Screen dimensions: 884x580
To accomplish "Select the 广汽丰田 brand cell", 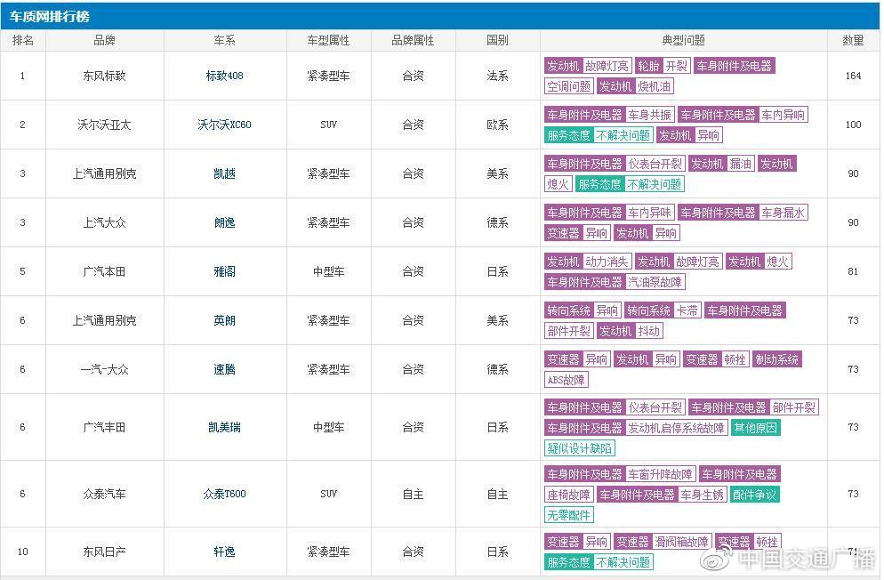I will click(104, 427).
